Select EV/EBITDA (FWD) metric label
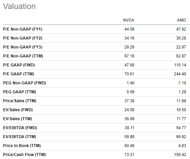Viewport: 190px width, 159px height. [20, 128]
